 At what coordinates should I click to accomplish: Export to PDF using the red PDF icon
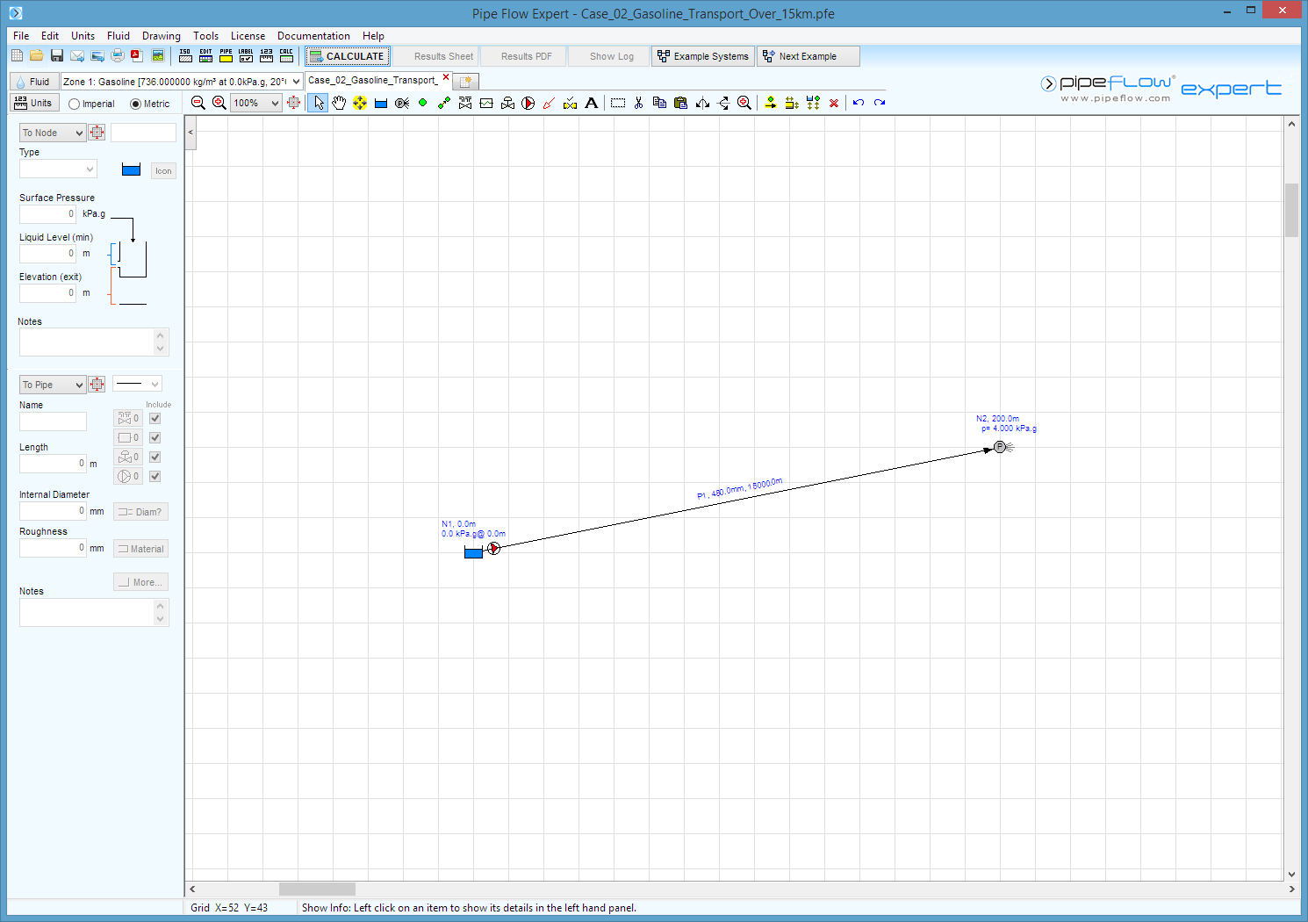click(136, 56)
